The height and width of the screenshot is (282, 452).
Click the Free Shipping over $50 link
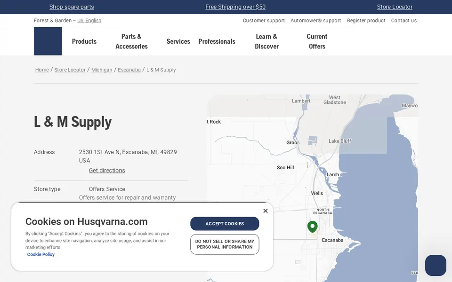pyautogui.click(x=235, y=7)
